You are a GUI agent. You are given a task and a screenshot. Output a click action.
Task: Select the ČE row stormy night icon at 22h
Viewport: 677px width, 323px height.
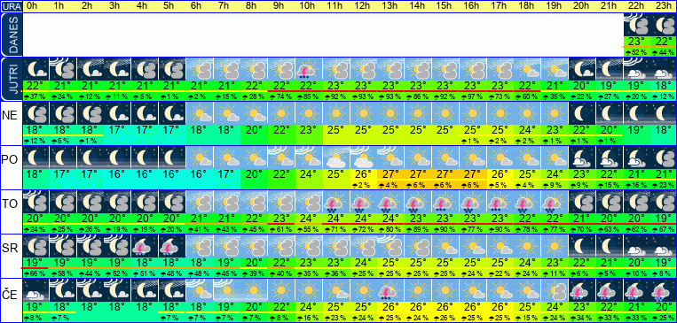(x=636, y=290)
